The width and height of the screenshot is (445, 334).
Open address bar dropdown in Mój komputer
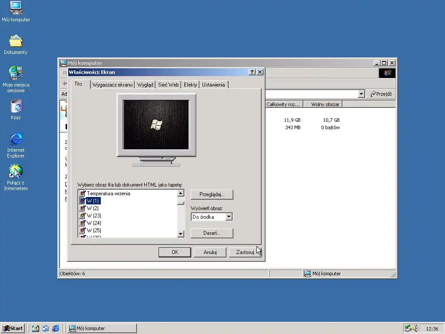coord(361,94)
